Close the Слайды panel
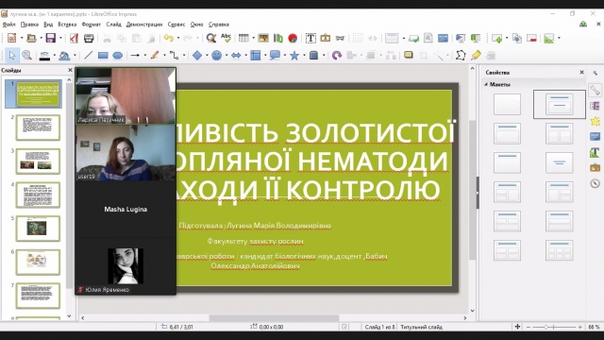 coord(70,70)
